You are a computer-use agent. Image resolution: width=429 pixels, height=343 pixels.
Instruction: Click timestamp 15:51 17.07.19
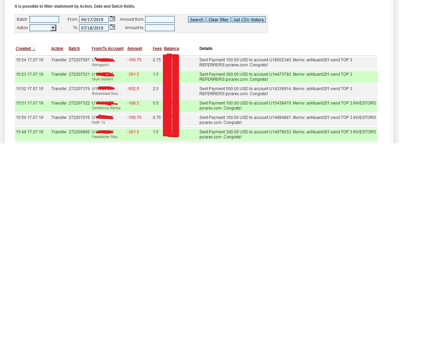click(29, 103)
